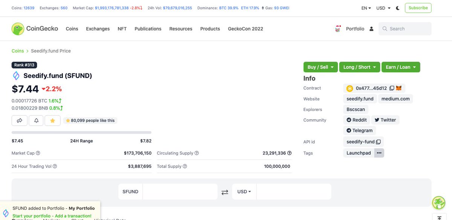452x220 pixels.
Task: Click the Exchanges count 560 link
Action: coord(64,8)
